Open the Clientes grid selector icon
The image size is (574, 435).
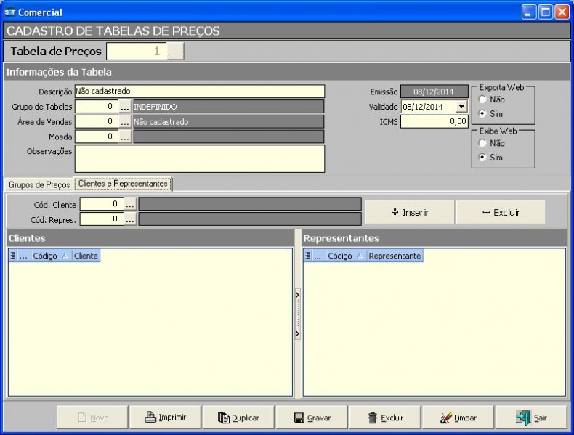[x=13, y=256]
